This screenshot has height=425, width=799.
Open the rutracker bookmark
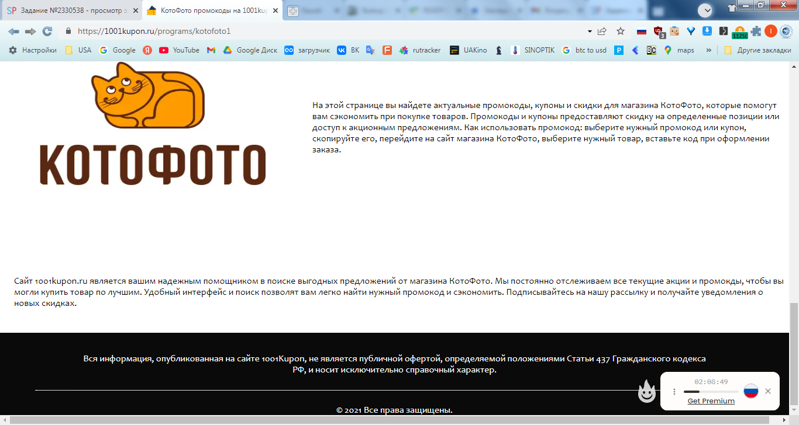[420, 50]
